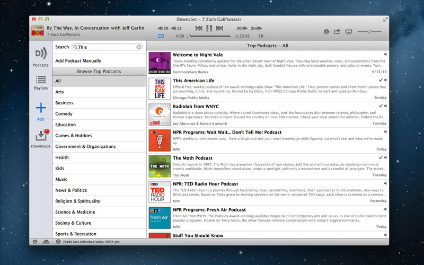Image resolution: width=424 pixels, height=265 pixels.
Task: Select the Sports & Recreation category
Action: coord(99,234)
